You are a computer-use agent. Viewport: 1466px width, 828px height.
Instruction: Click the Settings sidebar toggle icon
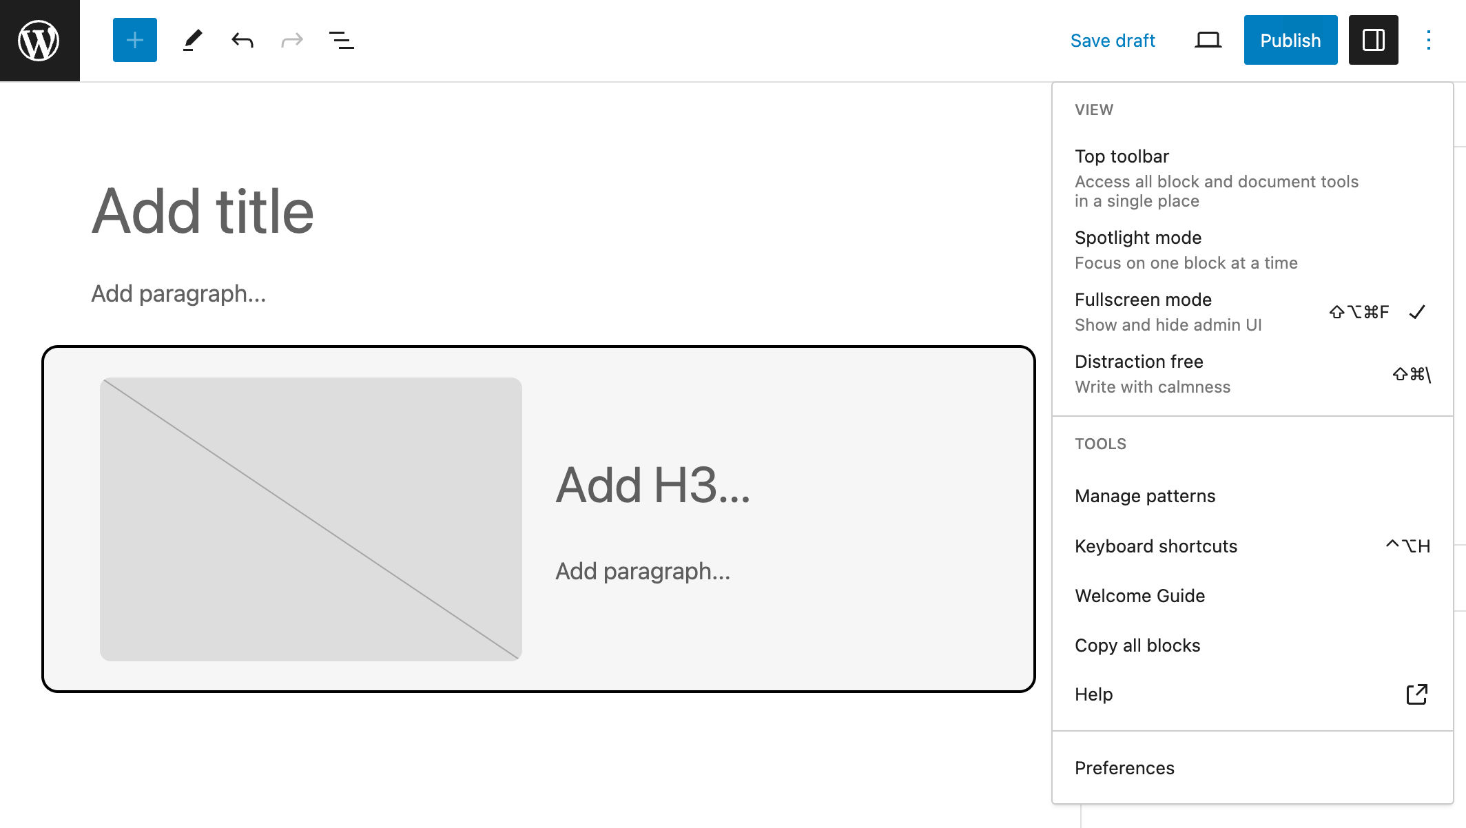(1374, 39)
